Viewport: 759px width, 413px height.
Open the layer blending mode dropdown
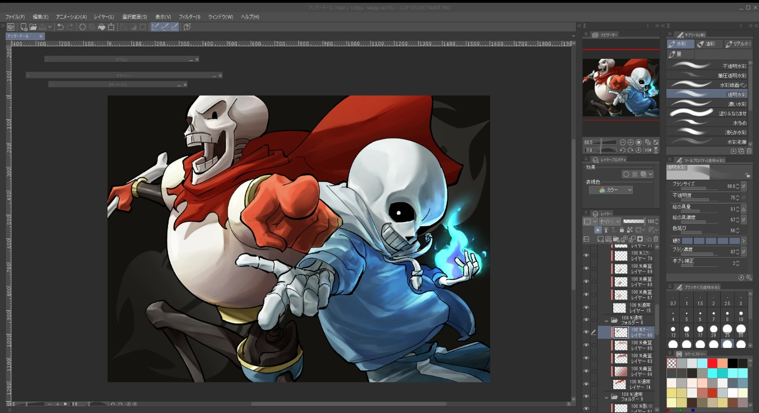click(x=610, y=221)
